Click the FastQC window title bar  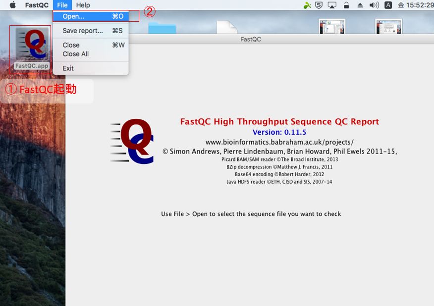[x=251, y=39]
